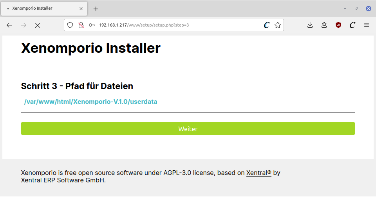Open the Firefox hamburger menu
Viewport: 376px width, 198px height.
point(367,25)
